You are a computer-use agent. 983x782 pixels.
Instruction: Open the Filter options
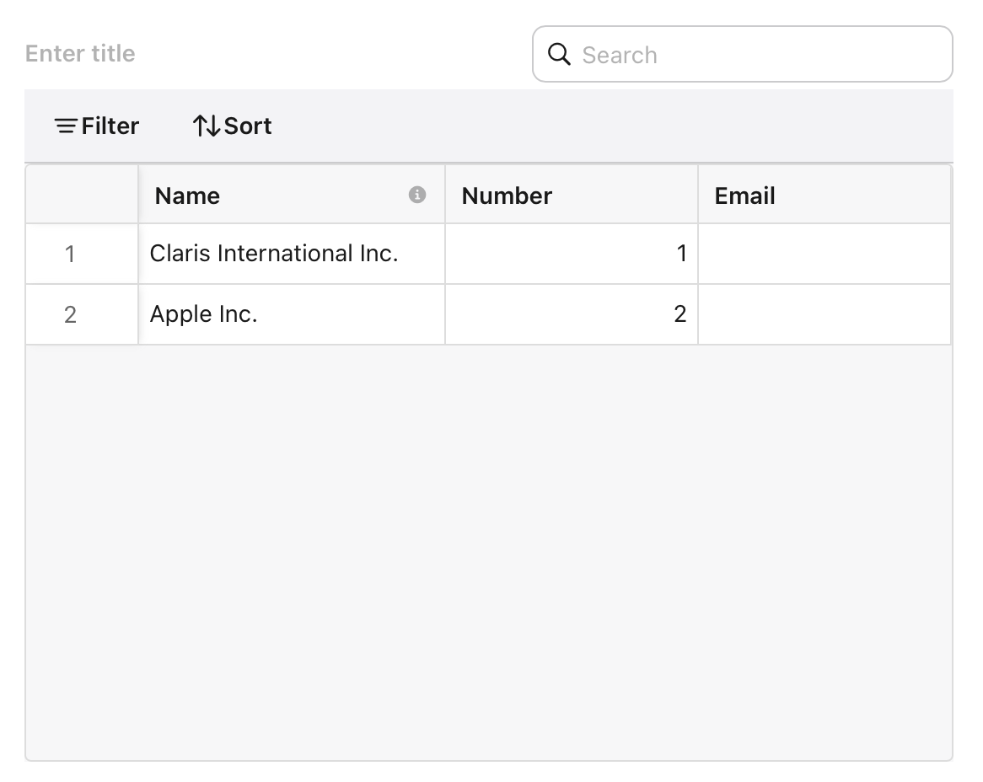pyautogui.click(x=95, y=126)
